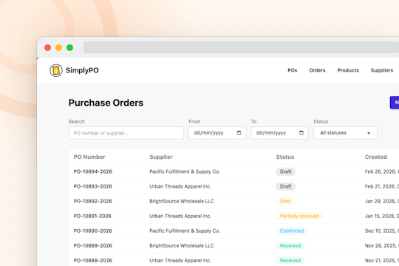The image size is (399, 266).
Task: Click the Partially received status badge
Action: tap(299, 216)
